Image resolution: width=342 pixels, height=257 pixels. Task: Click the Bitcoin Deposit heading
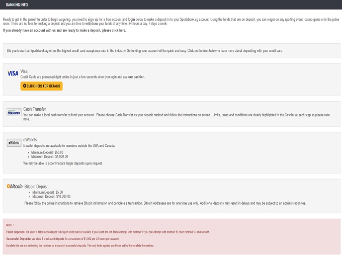(36, 187)
